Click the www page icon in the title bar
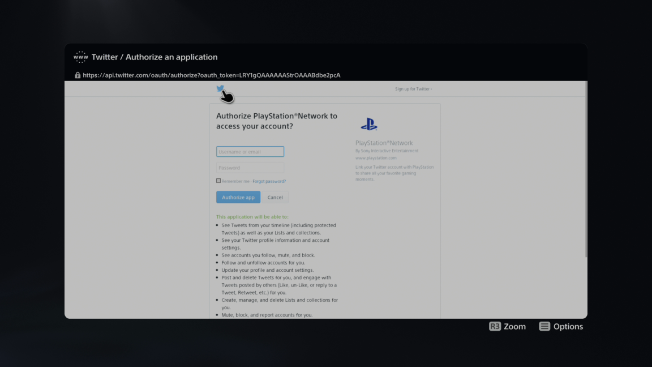652x367 pixels. pos(81,57)
